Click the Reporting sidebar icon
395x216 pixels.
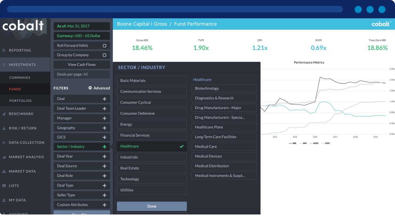4,50
